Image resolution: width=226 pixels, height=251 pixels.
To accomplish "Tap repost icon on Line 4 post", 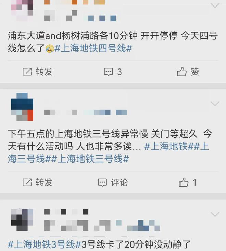I will [x=27, y=72].
